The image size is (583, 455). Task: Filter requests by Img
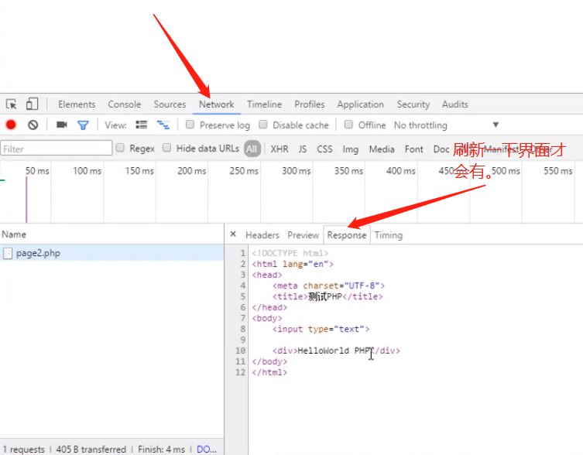(x=350, y=149)
